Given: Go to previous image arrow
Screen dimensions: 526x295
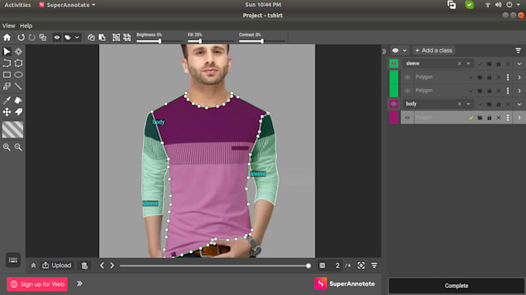Looking at the screenshot, I should (x=102, y=266).
